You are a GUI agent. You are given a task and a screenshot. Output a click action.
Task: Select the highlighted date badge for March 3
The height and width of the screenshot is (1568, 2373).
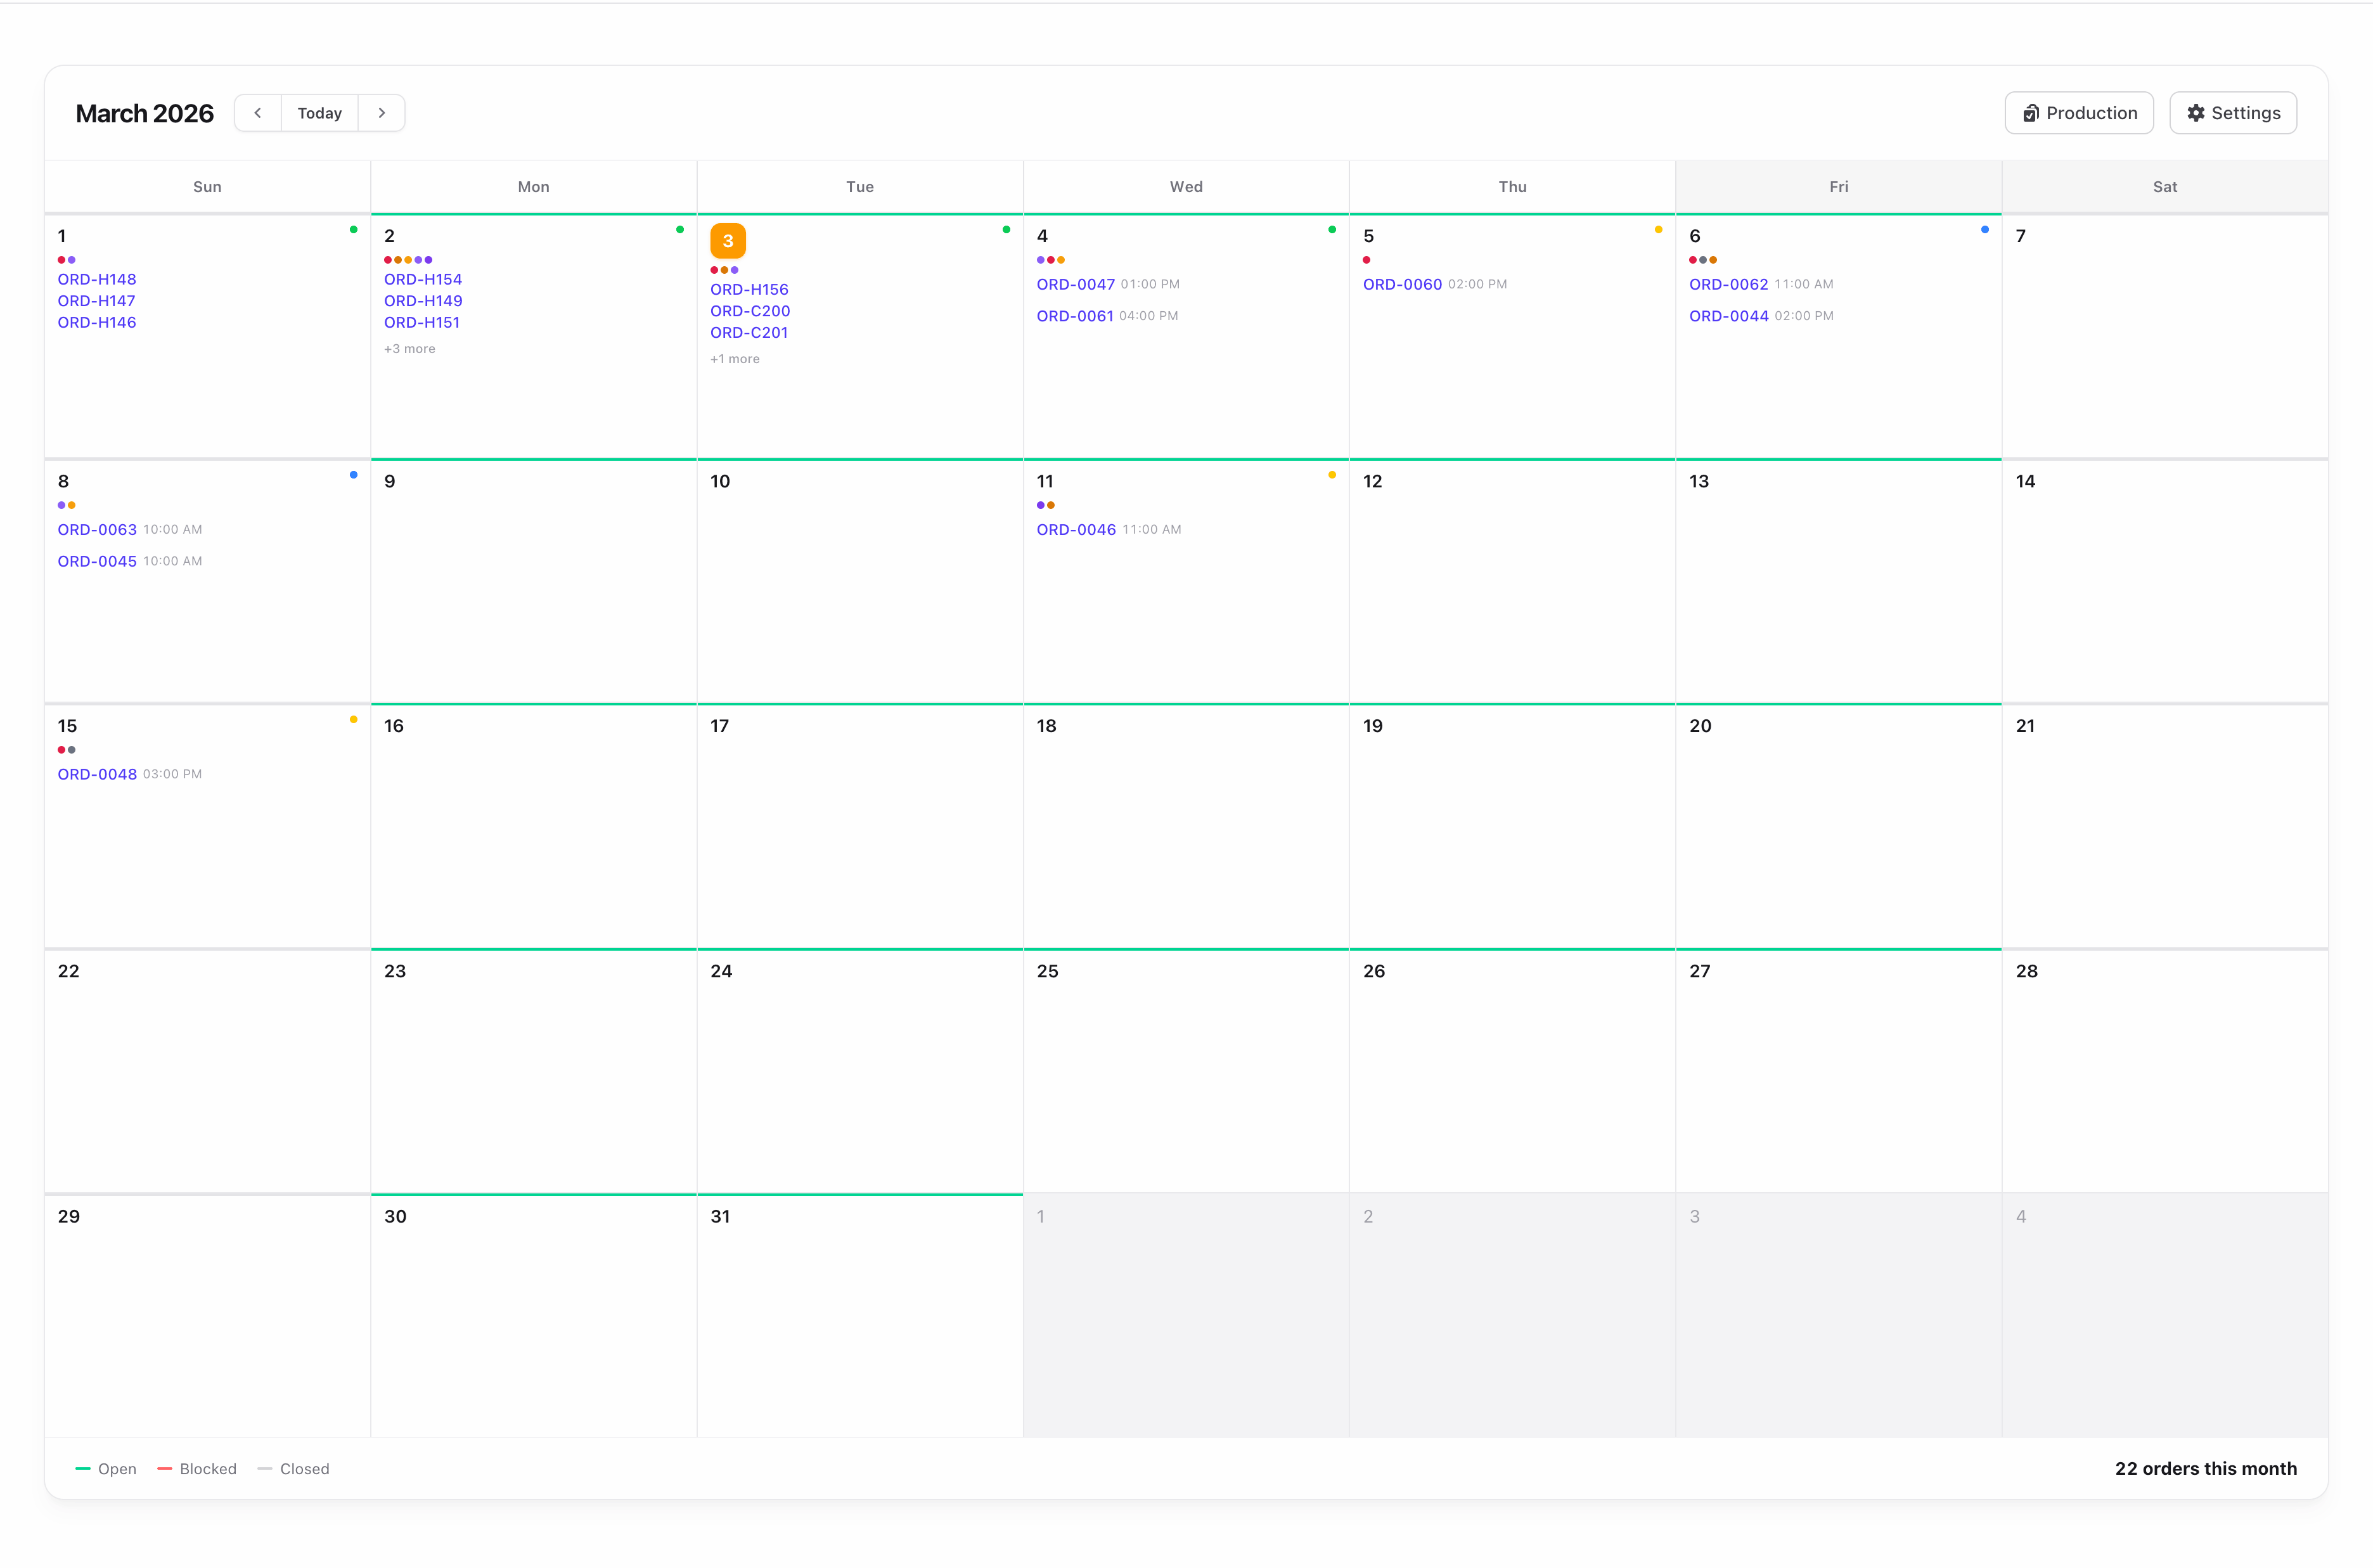click(x=727, y=240)
